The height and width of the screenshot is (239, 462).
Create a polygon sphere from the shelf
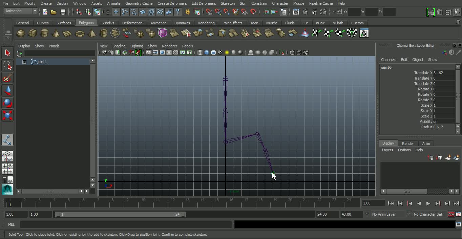coord(21,33)
